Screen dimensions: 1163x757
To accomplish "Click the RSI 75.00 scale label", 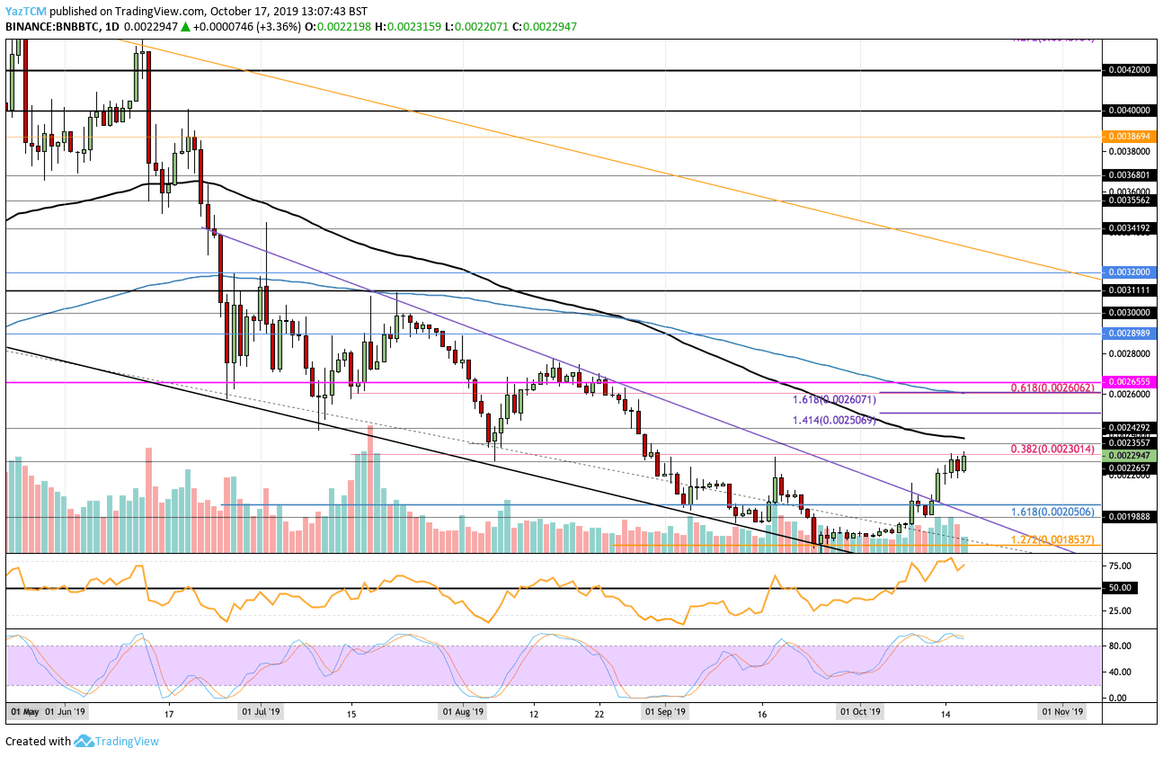I will [x=1120, y=566].
